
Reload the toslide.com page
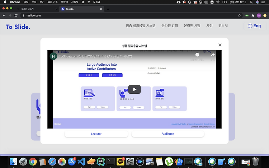(16, 15)
